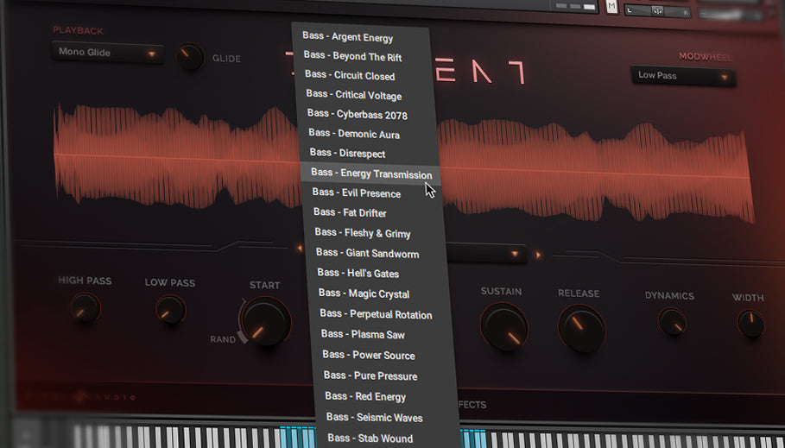Click the Width knob
The image size is (785, 448).
(x=750, y=324)
